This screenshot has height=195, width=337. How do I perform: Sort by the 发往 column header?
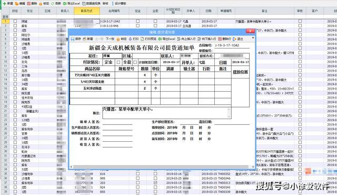coord(30,11)
